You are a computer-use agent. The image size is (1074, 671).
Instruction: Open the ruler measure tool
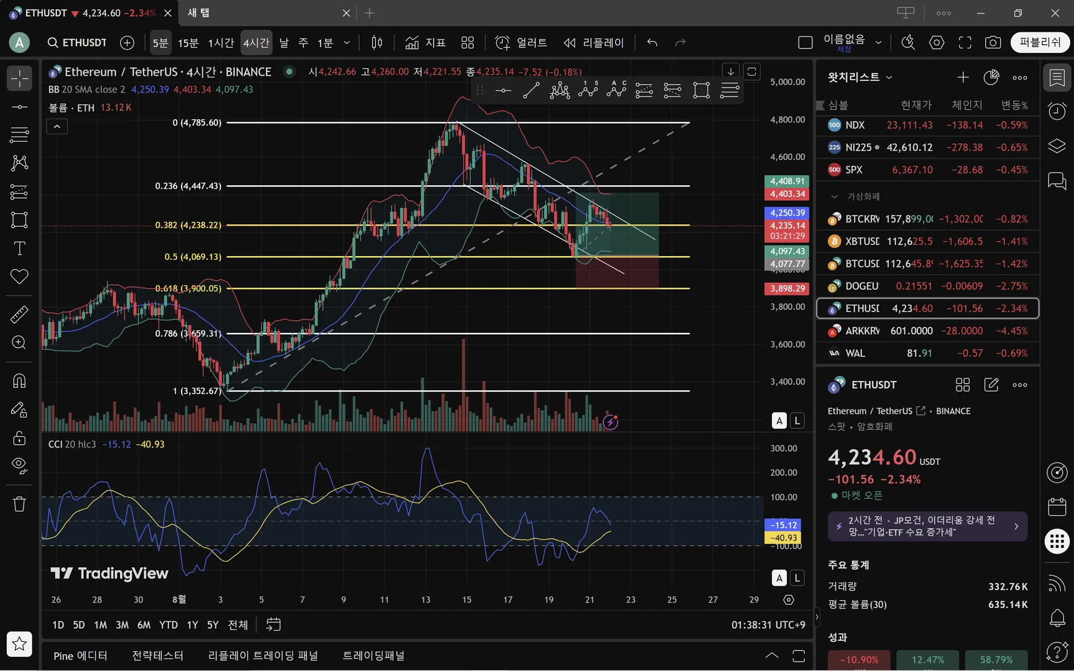click(x=19, y=314)
